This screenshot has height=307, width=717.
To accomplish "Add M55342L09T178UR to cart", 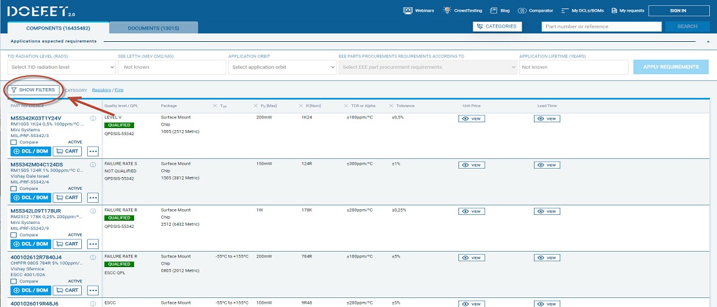I will point(67,244).
